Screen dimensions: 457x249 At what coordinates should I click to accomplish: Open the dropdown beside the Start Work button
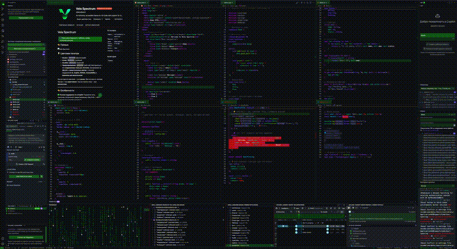tap(42, 176)
